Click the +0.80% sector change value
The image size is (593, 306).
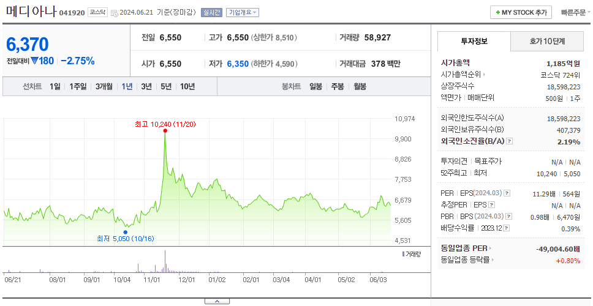point(568,260)
